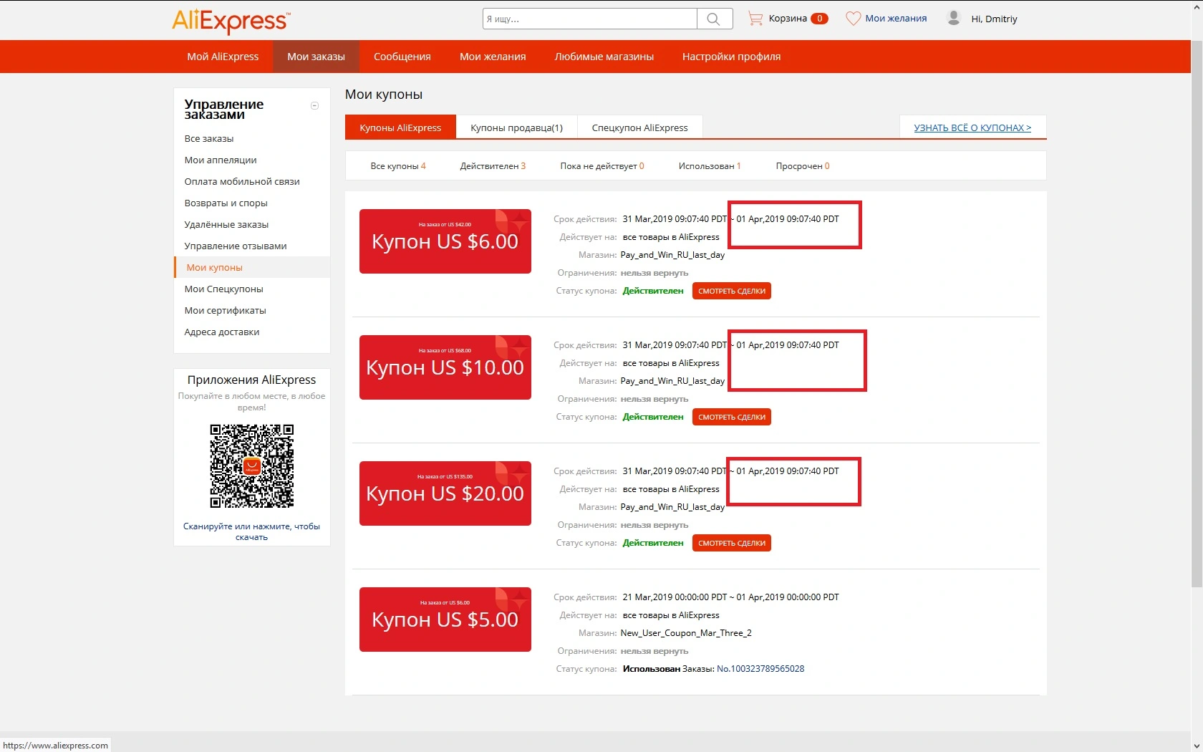Filter by Все купоны 4
This screenshot has height=752, width=1203.
point(398,166)
